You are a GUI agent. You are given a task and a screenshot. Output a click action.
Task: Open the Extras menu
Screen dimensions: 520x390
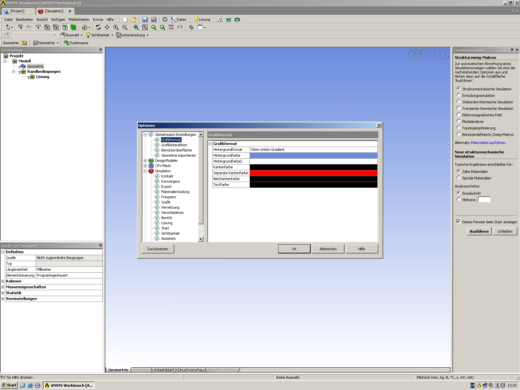[x=98, y=19]
